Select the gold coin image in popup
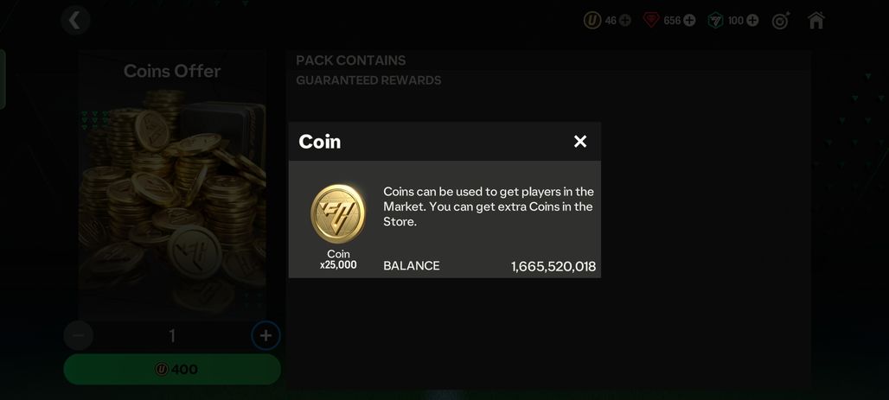 click(338, 214)
